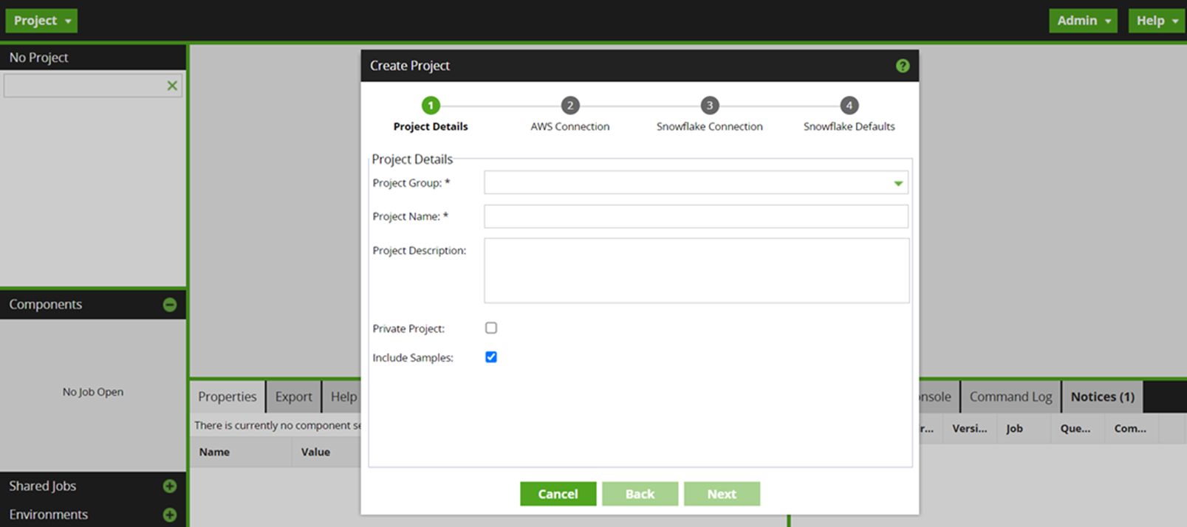
Task: Open the Project Group dropdown arrow
Action: pyautogui.click(x=898, y=183)
